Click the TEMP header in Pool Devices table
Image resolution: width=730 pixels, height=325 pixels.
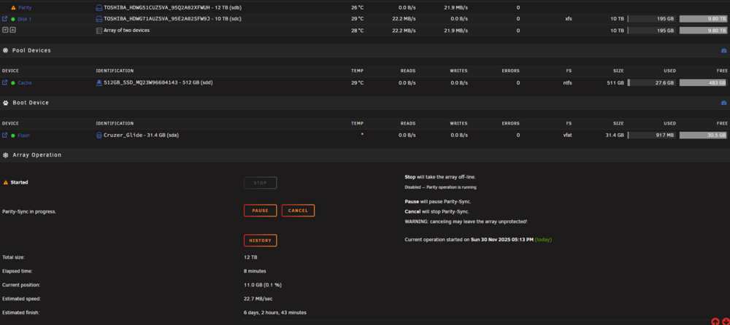(357, 71)
